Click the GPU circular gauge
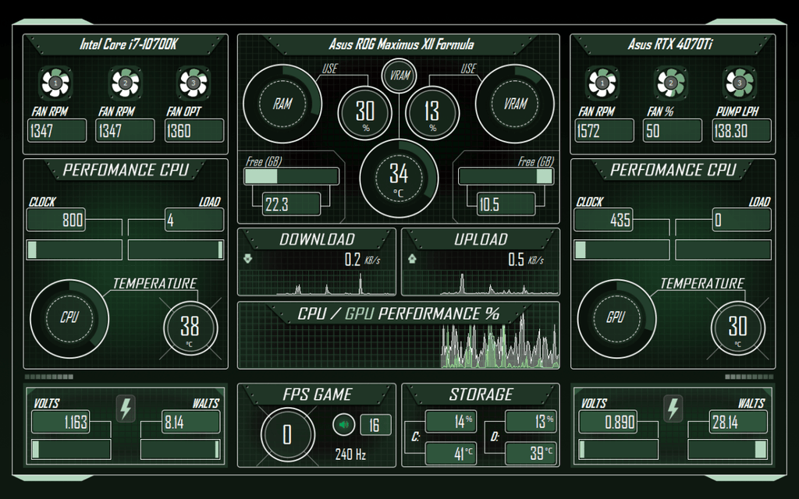The image size is (799, 499). click(x=616, y=318)
